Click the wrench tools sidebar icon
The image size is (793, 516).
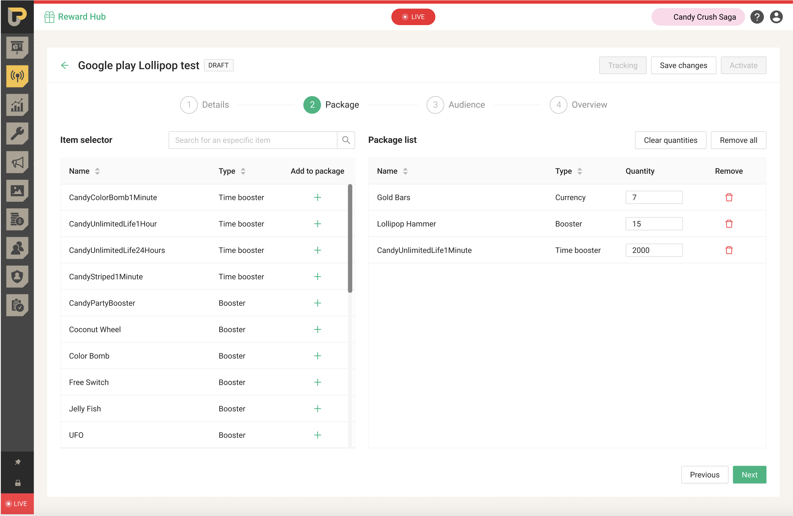point(17,134)
